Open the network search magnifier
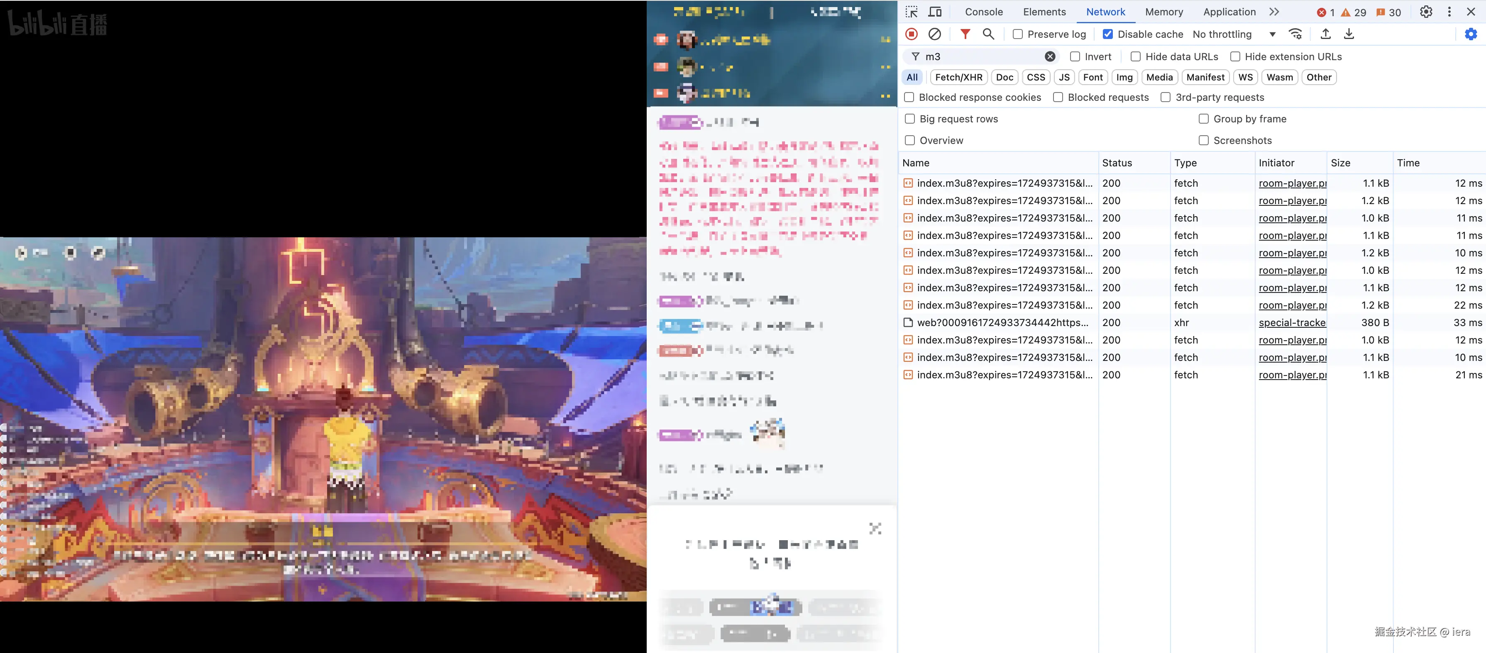The height and width of the screenshot is (653, 1486). [988, 34]
